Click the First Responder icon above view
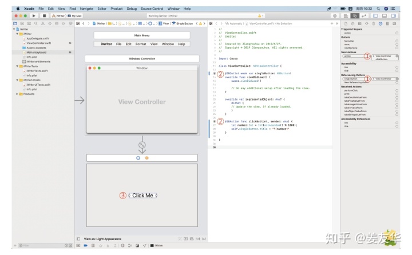The height and width of the screenshot is (255, 412). [146, 158]
